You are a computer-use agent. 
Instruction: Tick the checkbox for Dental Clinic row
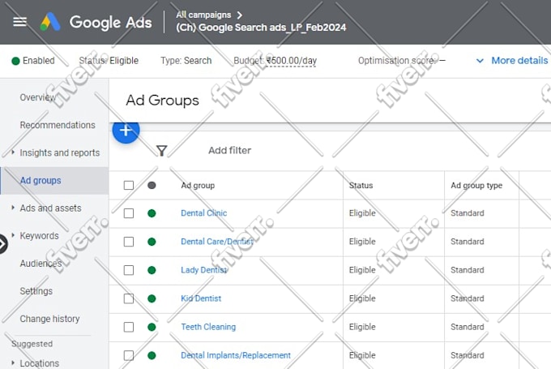[129, 213]
